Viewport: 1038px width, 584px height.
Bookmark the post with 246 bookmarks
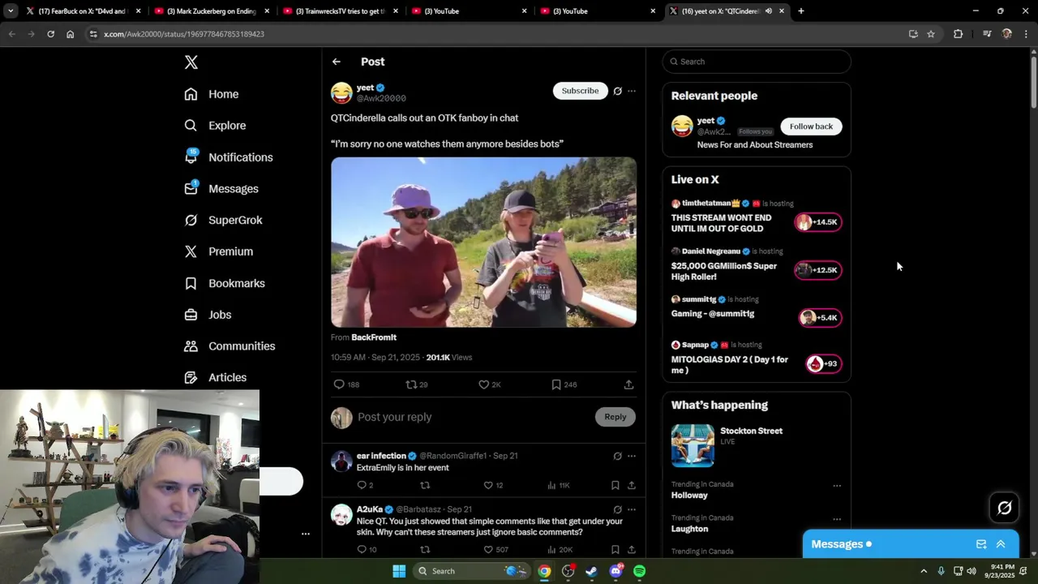tap(556, 384)
